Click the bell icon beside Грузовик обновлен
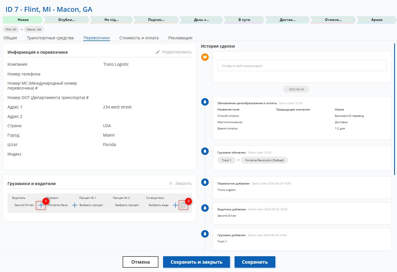 click(x=205, y=151)
